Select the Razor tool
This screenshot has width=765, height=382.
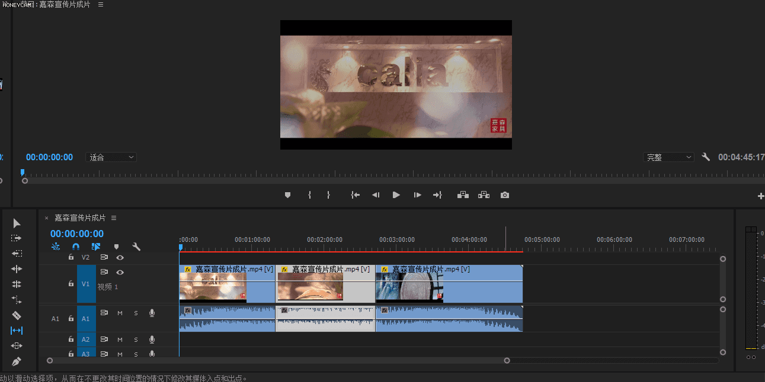click(x=17, y=315)
